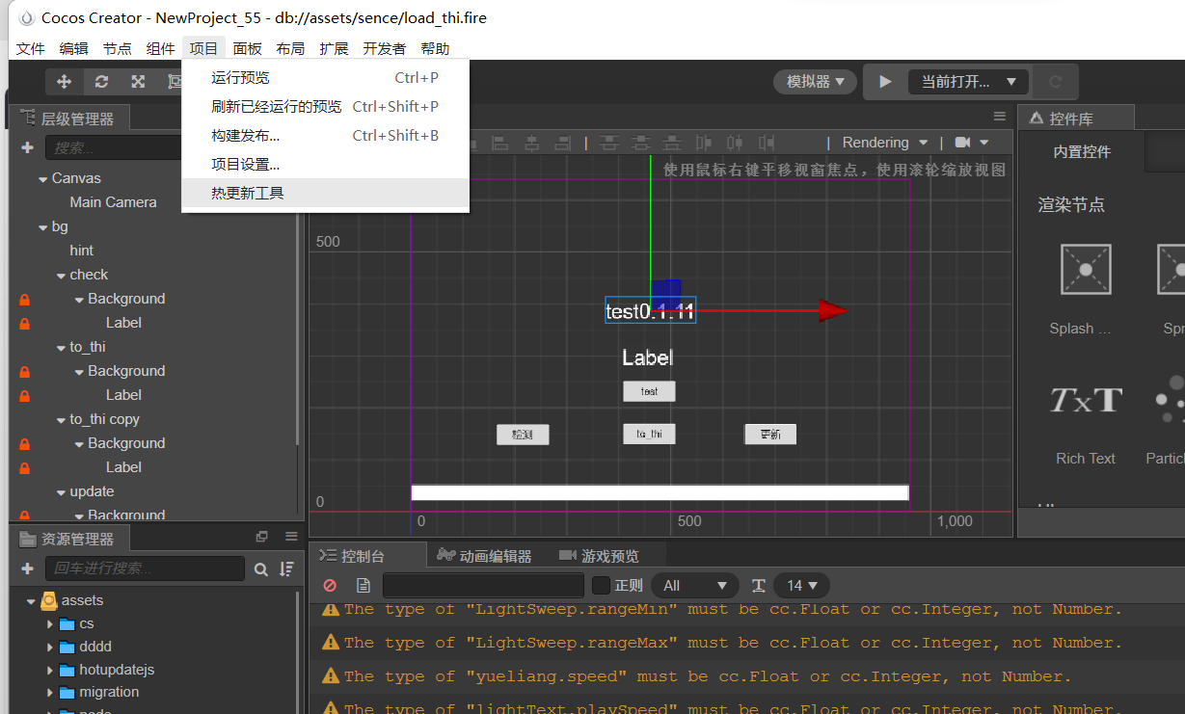Open the console log file

tap(364, 585)
